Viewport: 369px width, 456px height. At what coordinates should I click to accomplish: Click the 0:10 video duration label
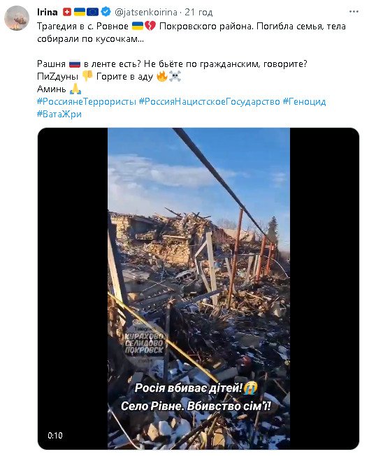coord(55,435)
